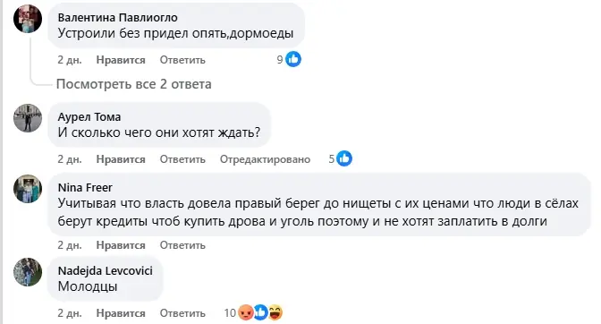Open Nina Freer's profile photo
601x324 pixels.
click(x=28, y=189)
